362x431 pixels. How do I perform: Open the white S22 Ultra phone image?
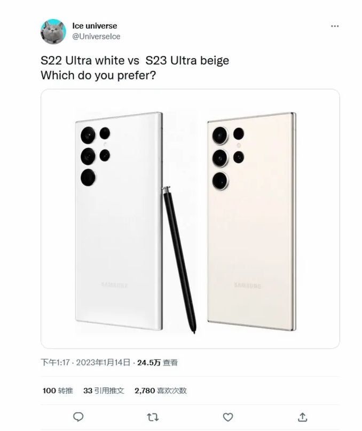point(119,221)
